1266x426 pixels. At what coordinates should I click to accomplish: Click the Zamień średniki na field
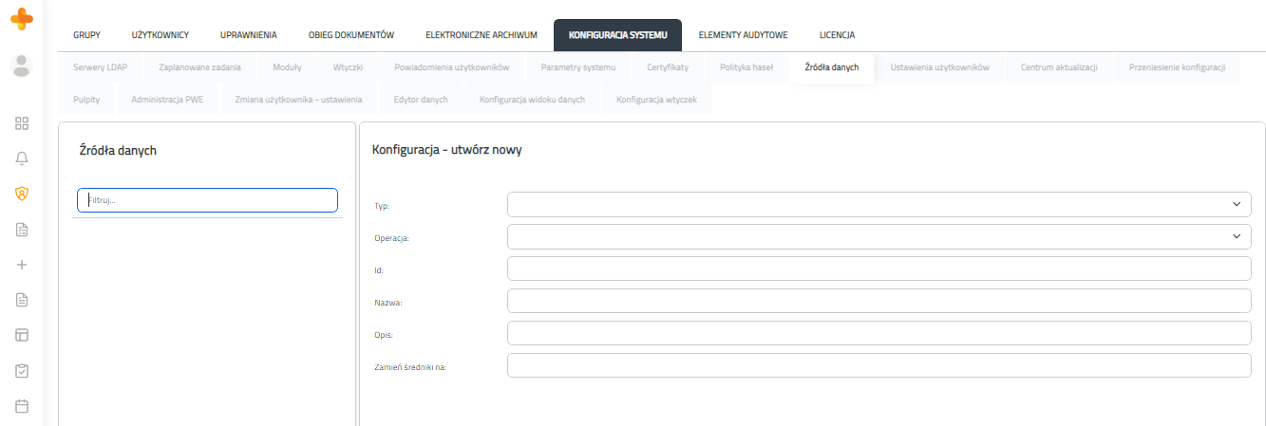click(879, 365)
